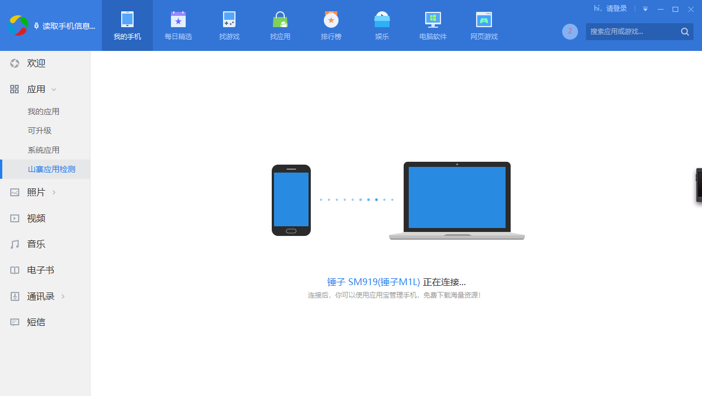Viewport: 702px width, 396px height.
Task: Click the phone illustration
Action: [x=291, y=200]
